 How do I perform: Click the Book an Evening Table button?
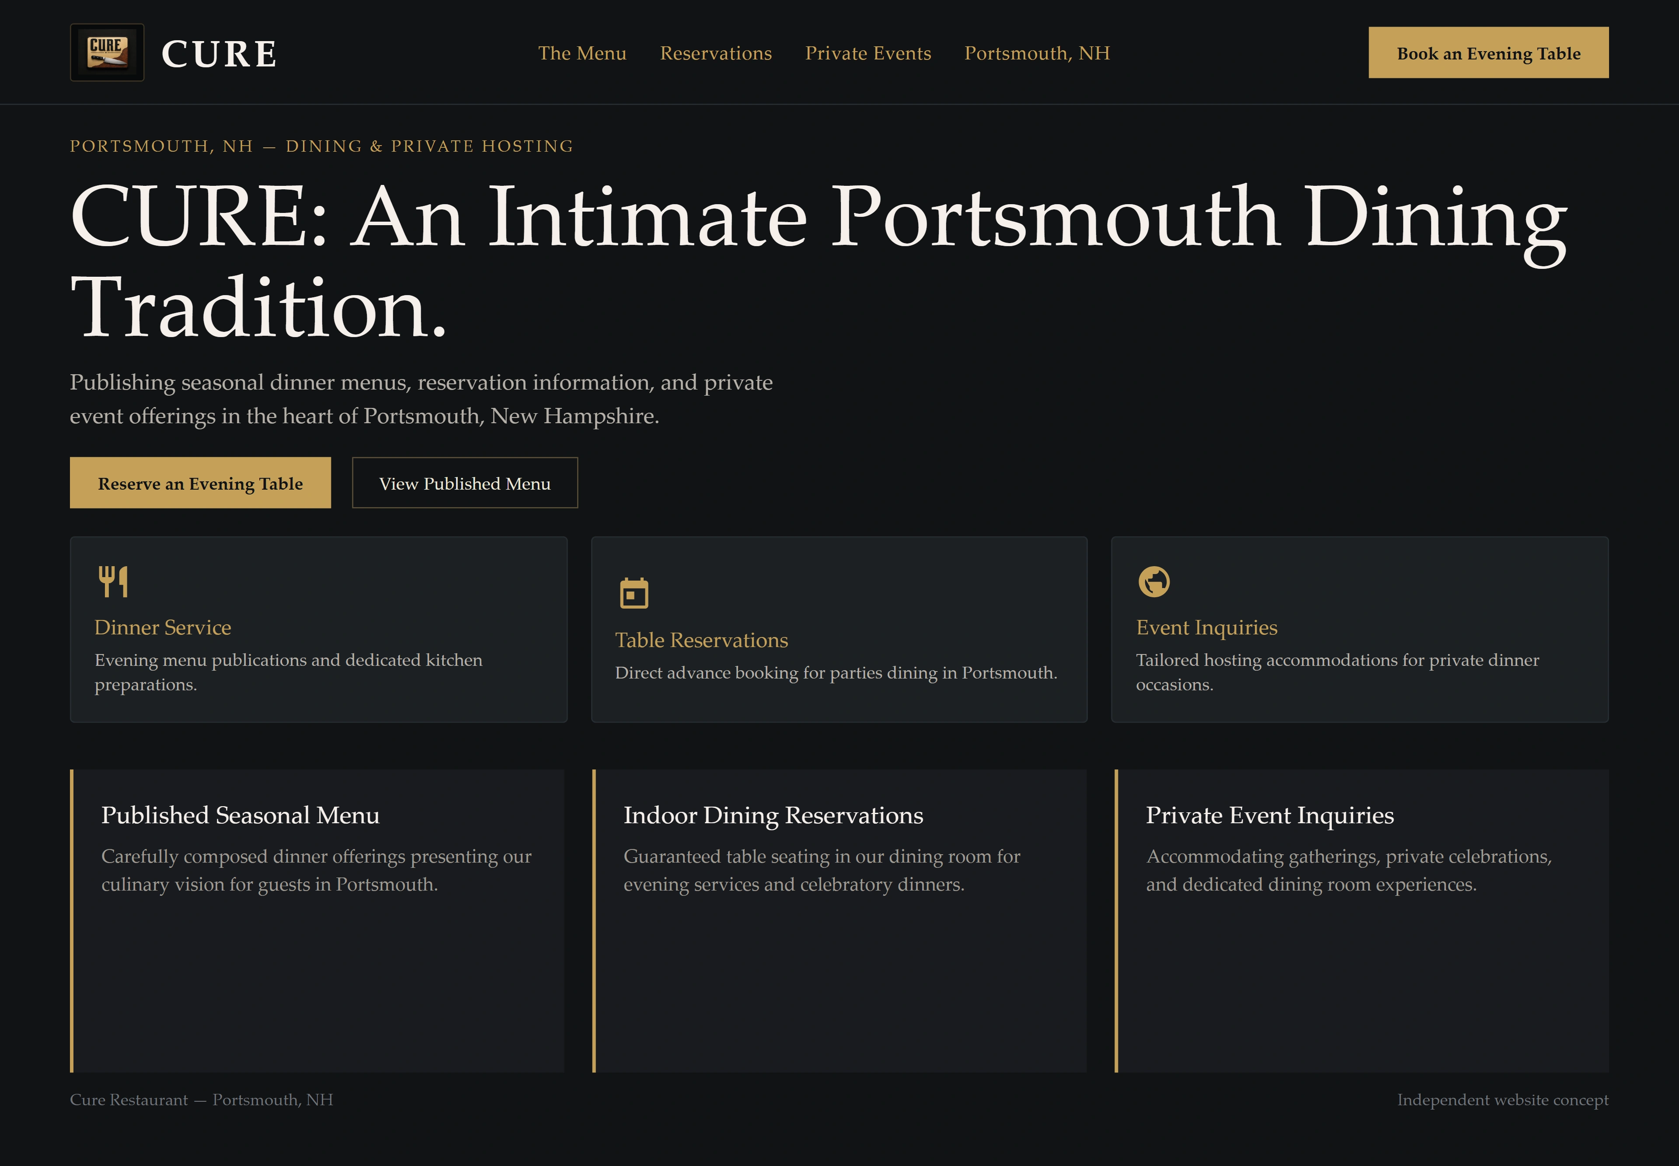(1488, 52)
